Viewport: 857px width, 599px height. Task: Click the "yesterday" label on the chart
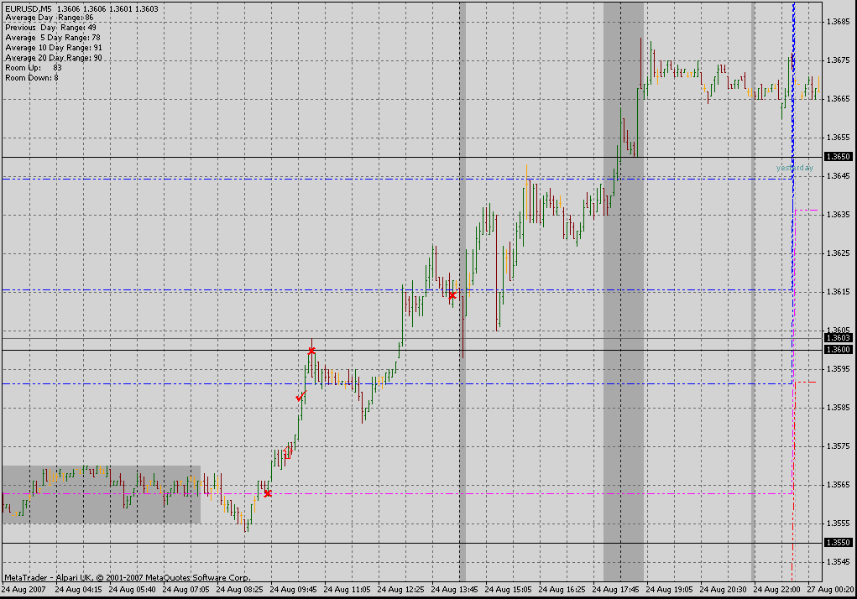coord(795,168)
